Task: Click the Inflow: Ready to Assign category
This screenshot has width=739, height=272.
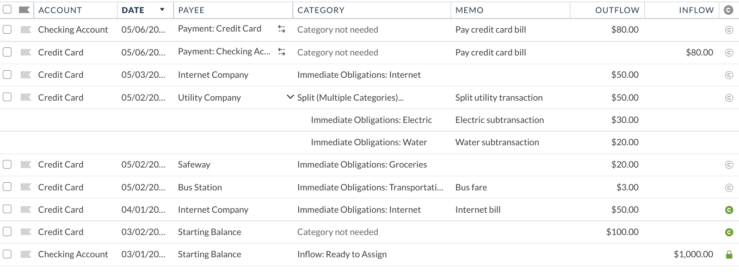Action: [x=342, y=254]
